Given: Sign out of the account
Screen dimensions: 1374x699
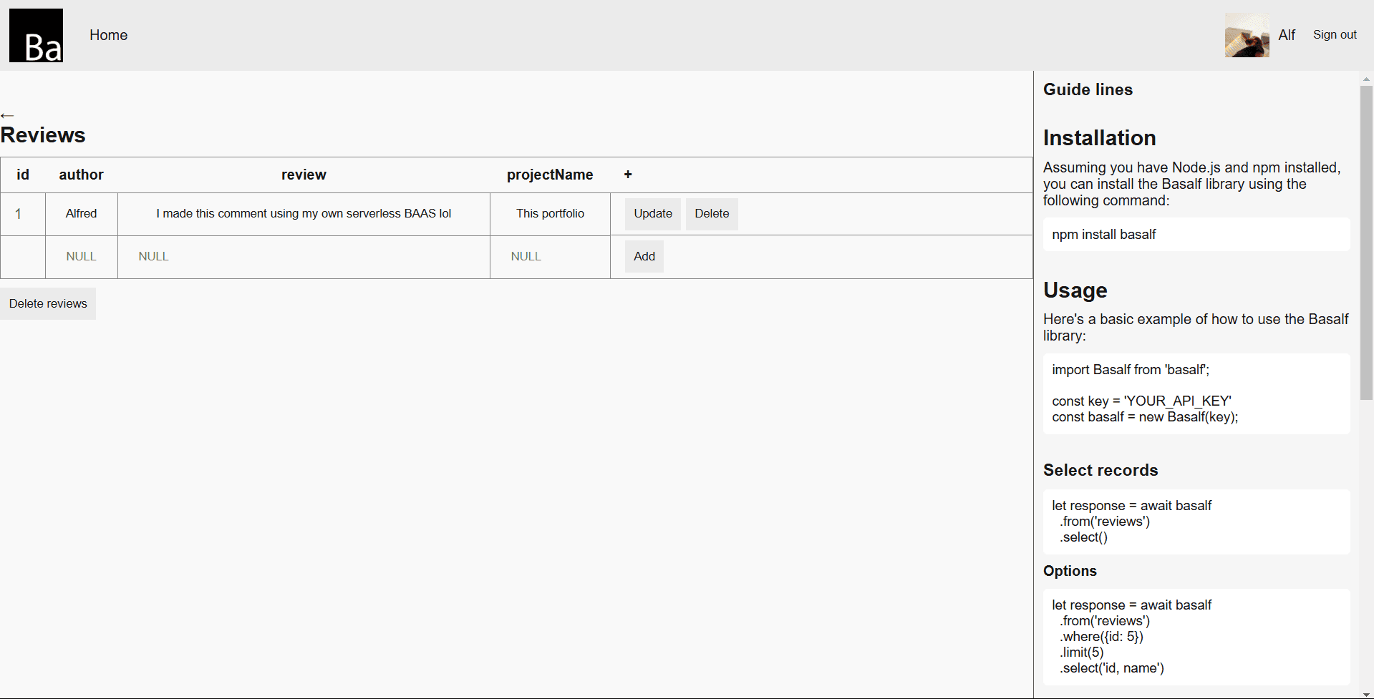Looking at the screenshot, I should click(x=1334, y=34).
